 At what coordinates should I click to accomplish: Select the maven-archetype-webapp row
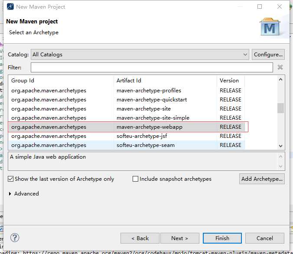(127, 127)
